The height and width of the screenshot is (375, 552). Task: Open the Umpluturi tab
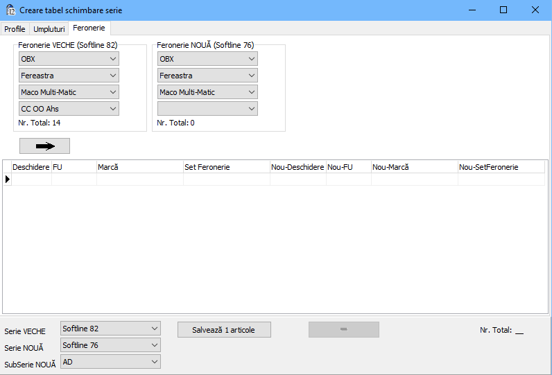[x=49, y=29]
